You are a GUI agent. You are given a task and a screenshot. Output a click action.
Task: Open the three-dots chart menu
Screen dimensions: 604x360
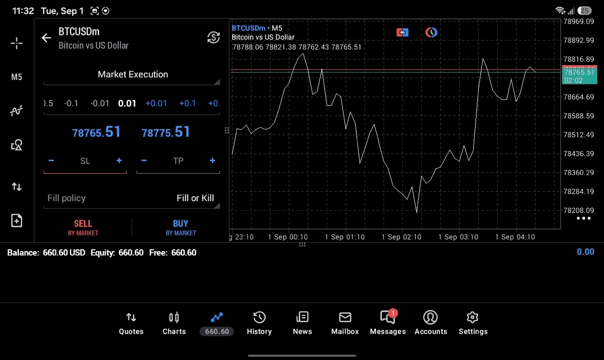(x=584, y=218)
